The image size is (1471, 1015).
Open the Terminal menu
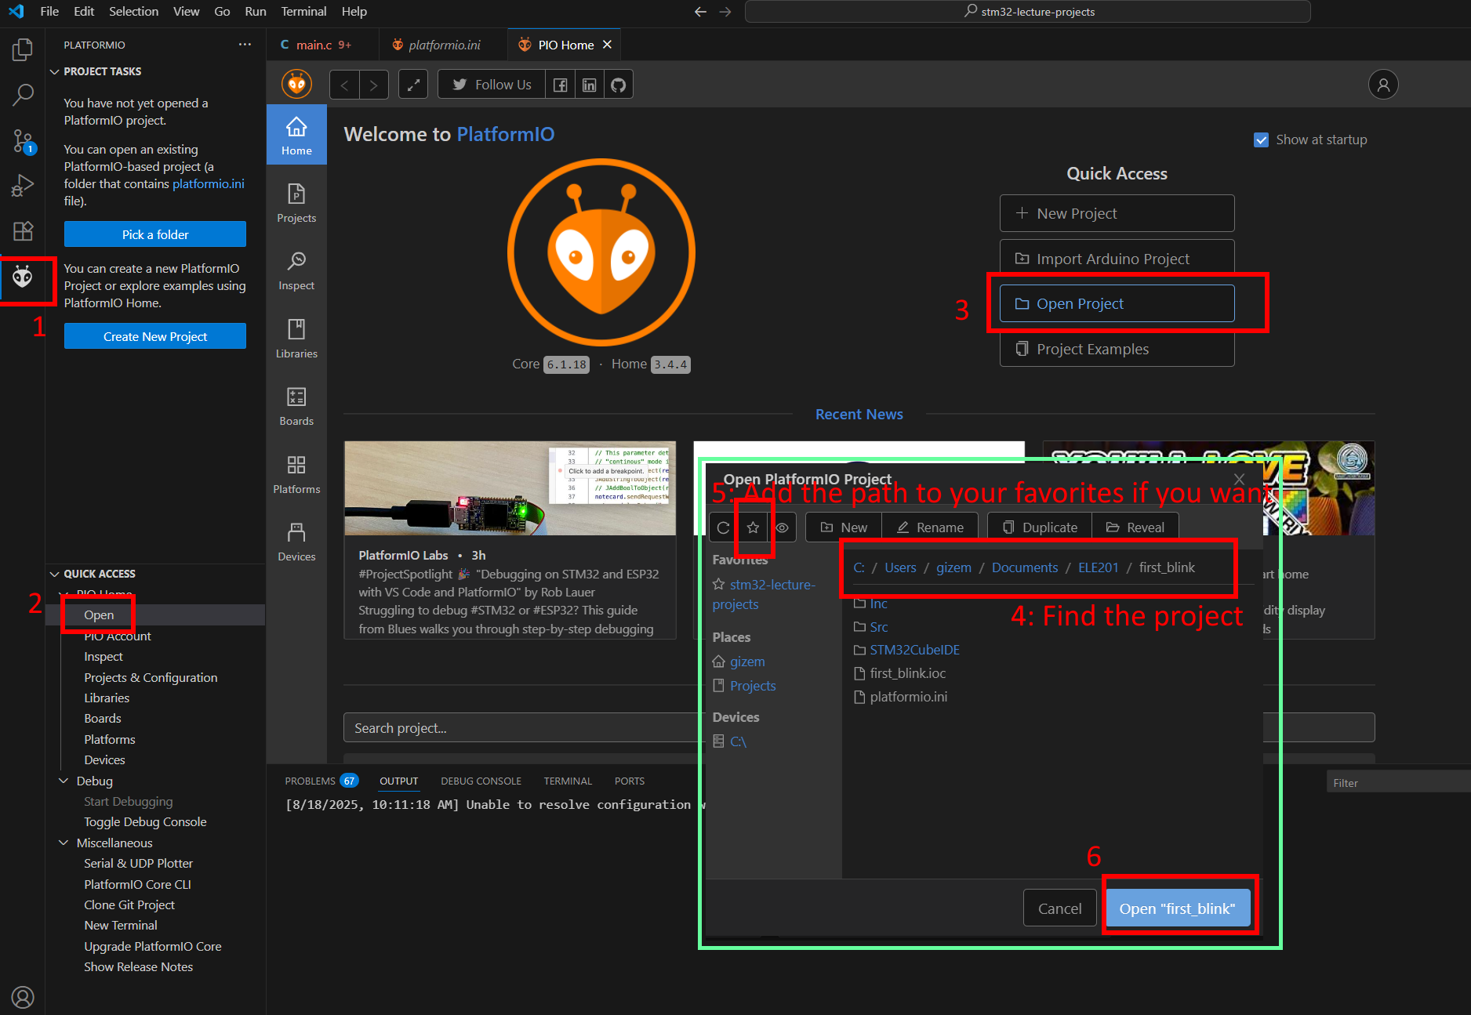point(303,11)
